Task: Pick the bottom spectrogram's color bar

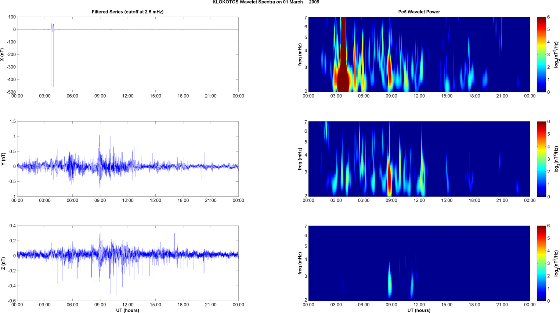Action: 541,263
